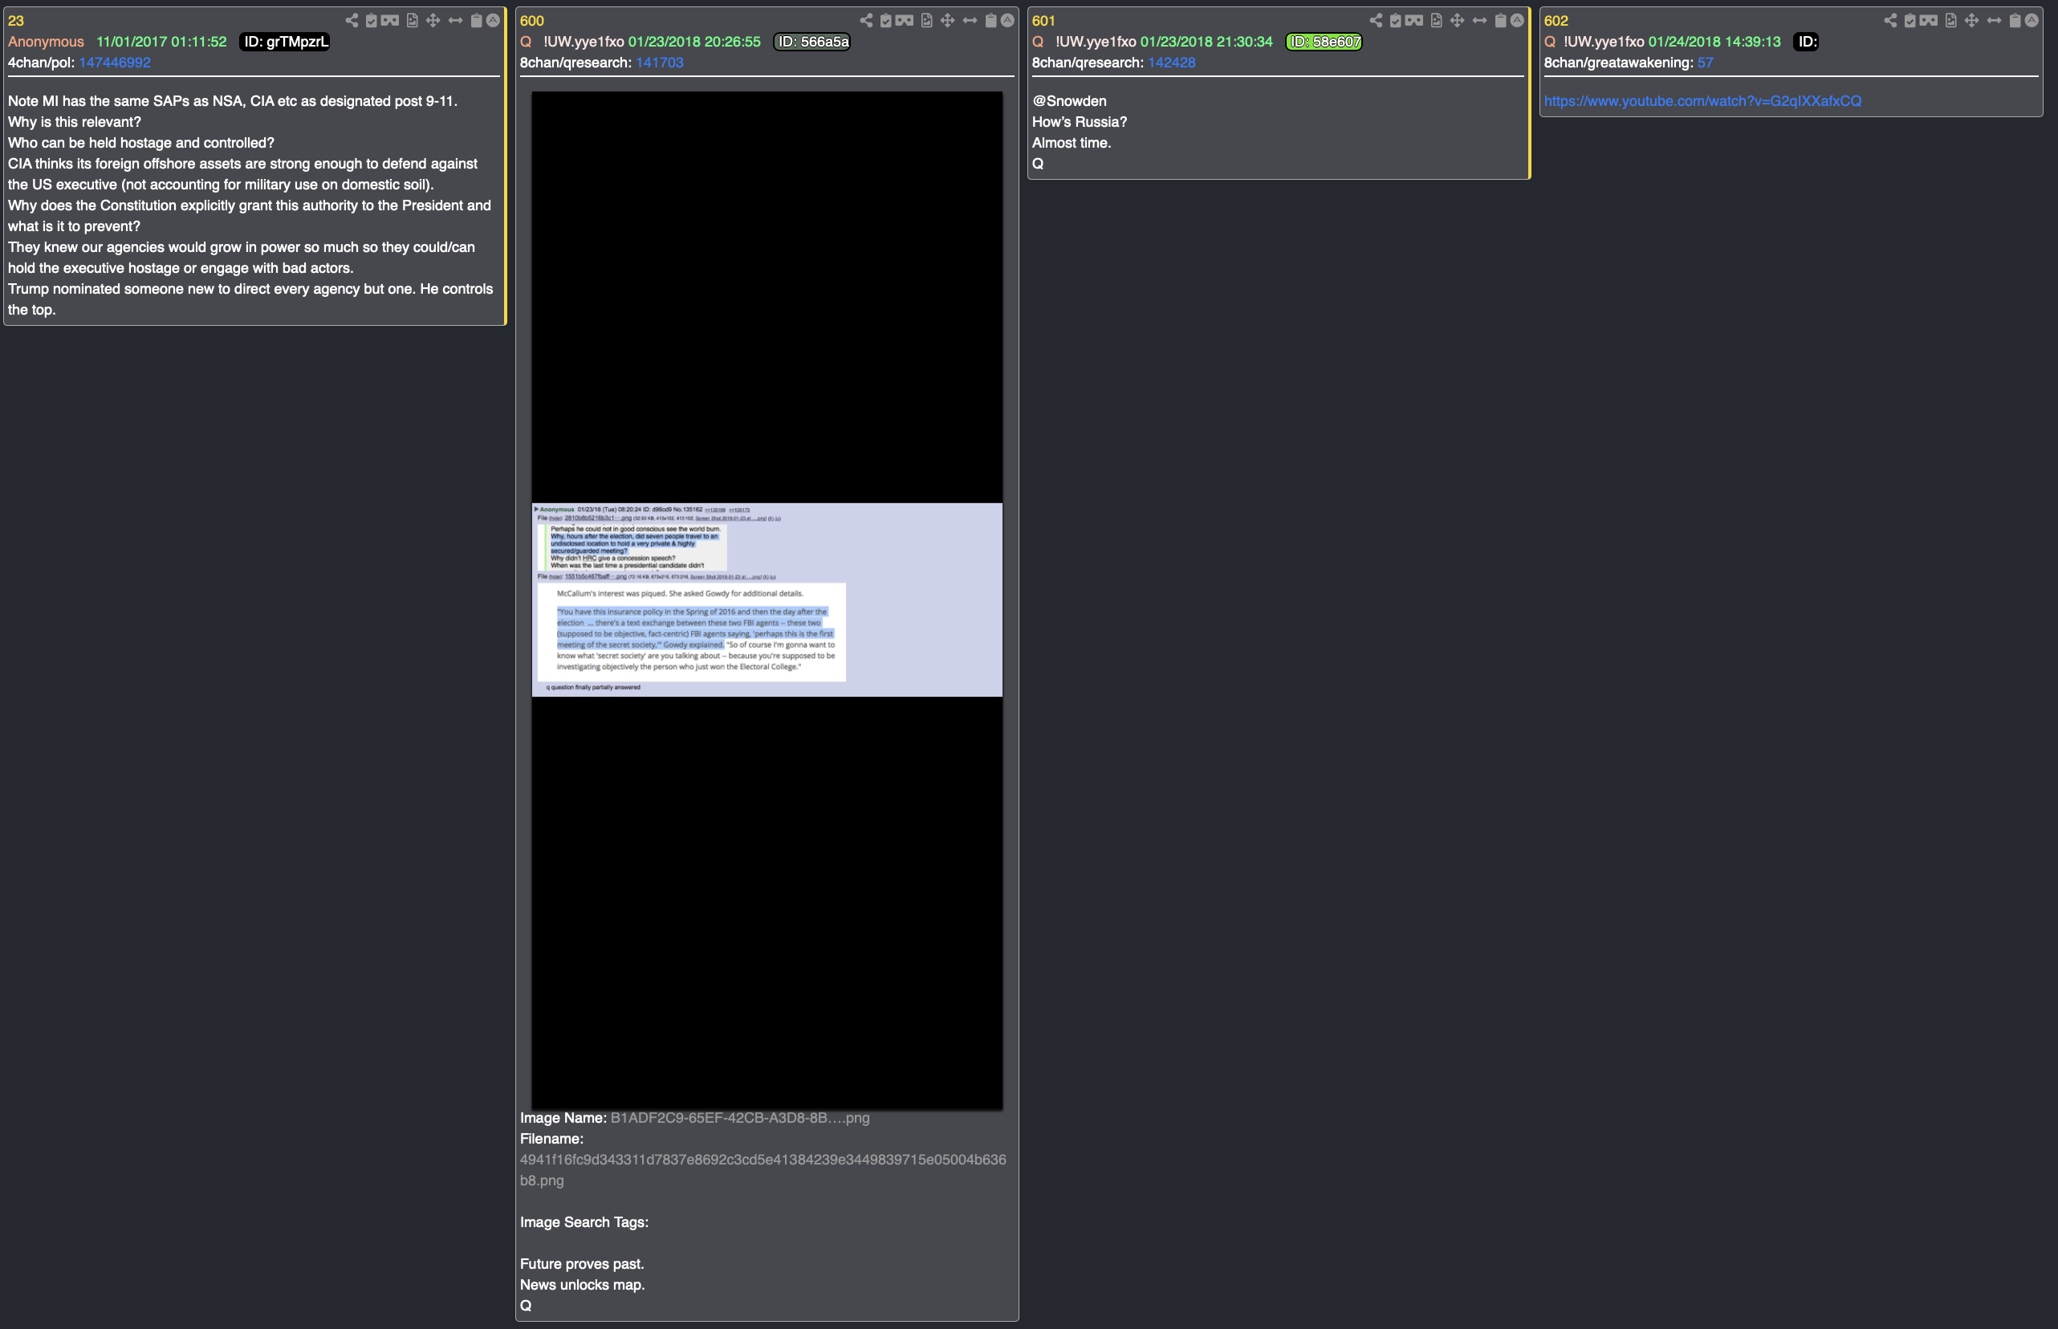
Task: Click the image file icon on post 23
Action: click(413, 20)
